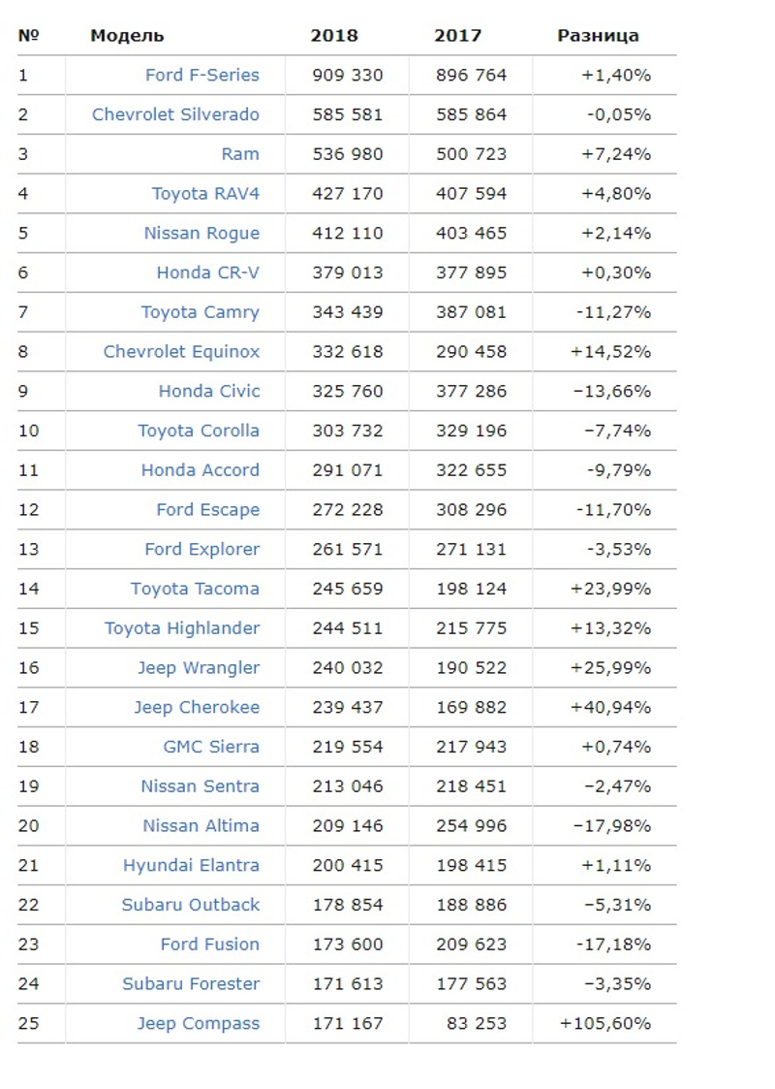Click the Hyundai Elantra link
Image resolution: width=775 pixels, height=1089 pixels.
[x=191, y=866]
